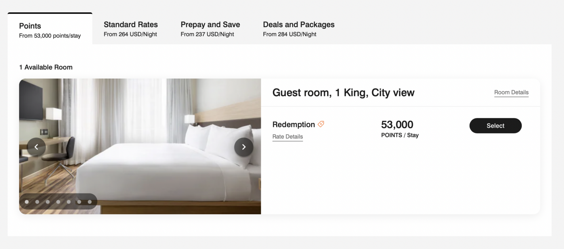Open the Deals and Packages tab
This screenshot has height=249, width=564.
point(299,29)
